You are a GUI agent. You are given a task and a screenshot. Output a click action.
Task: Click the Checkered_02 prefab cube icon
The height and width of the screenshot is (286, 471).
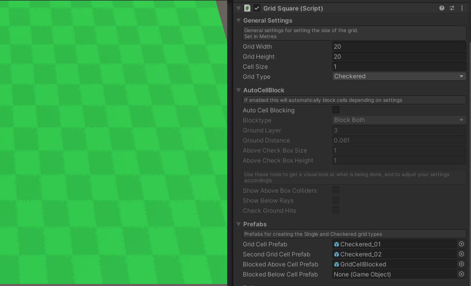(336, 254)
